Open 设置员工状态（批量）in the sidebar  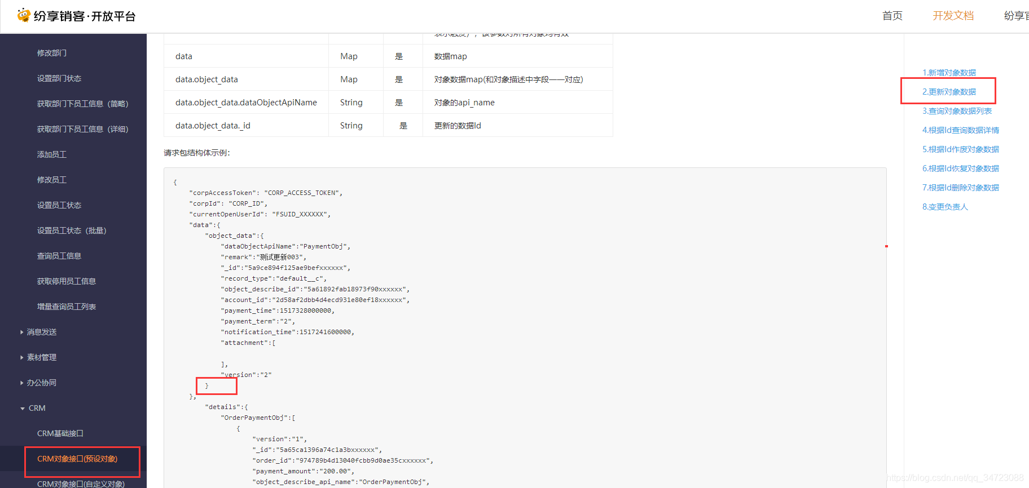[72, 230]
